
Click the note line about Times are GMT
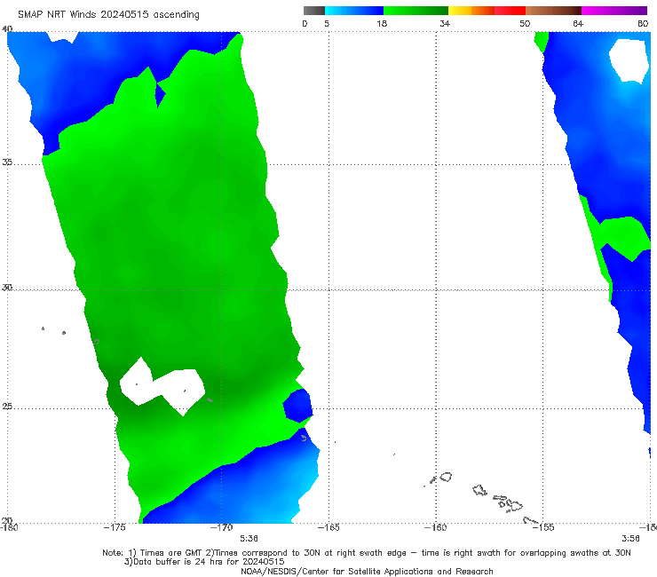(367, 553)
